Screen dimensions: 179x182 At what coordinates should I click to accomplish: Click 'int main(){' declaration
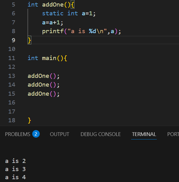pyautogui.click(x=47, y=58)
